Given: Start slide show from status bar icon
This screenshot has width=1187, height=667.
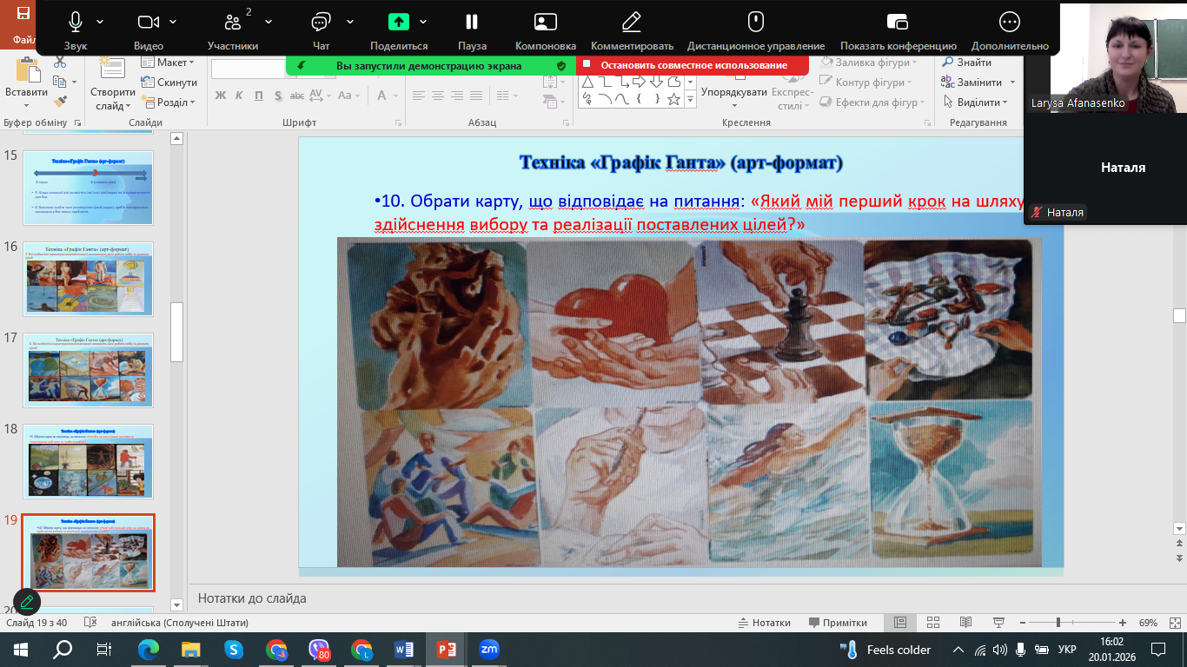Looking at the screenshot, I should point(997,623).
